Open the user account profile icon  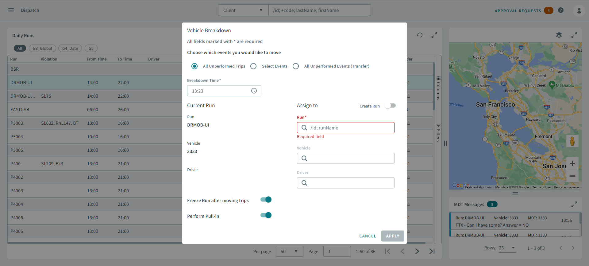(x=579, y=10)
